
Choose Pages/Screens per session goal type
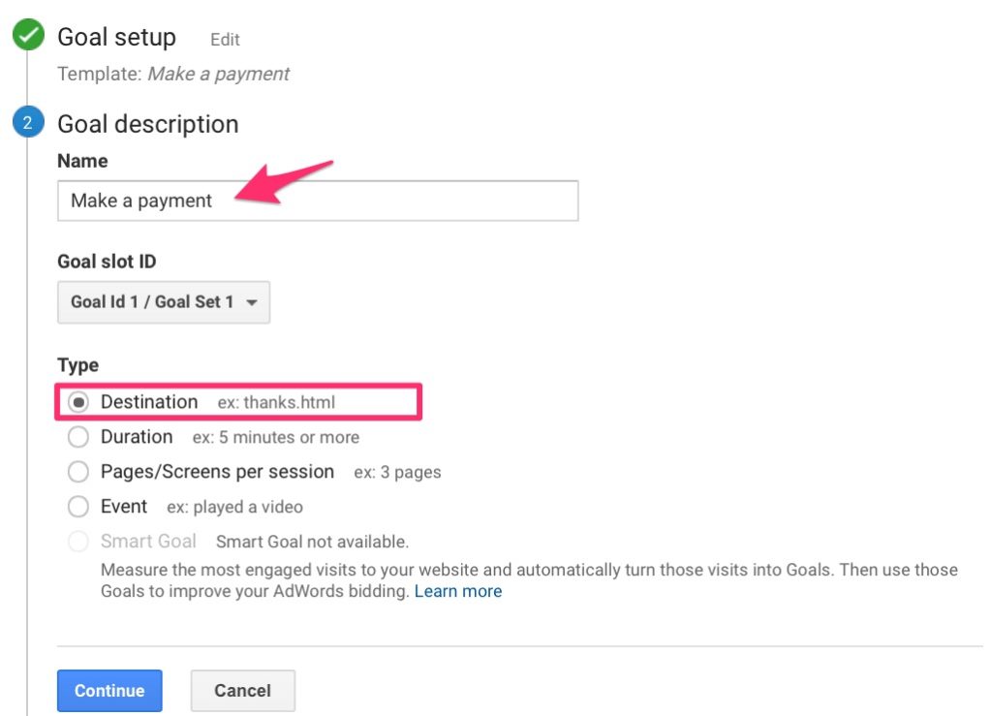pos(78,472)
